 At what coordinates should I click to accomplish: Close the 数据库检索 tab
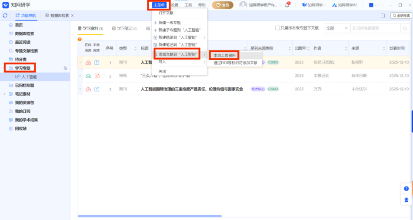click(x=73, y=16)
